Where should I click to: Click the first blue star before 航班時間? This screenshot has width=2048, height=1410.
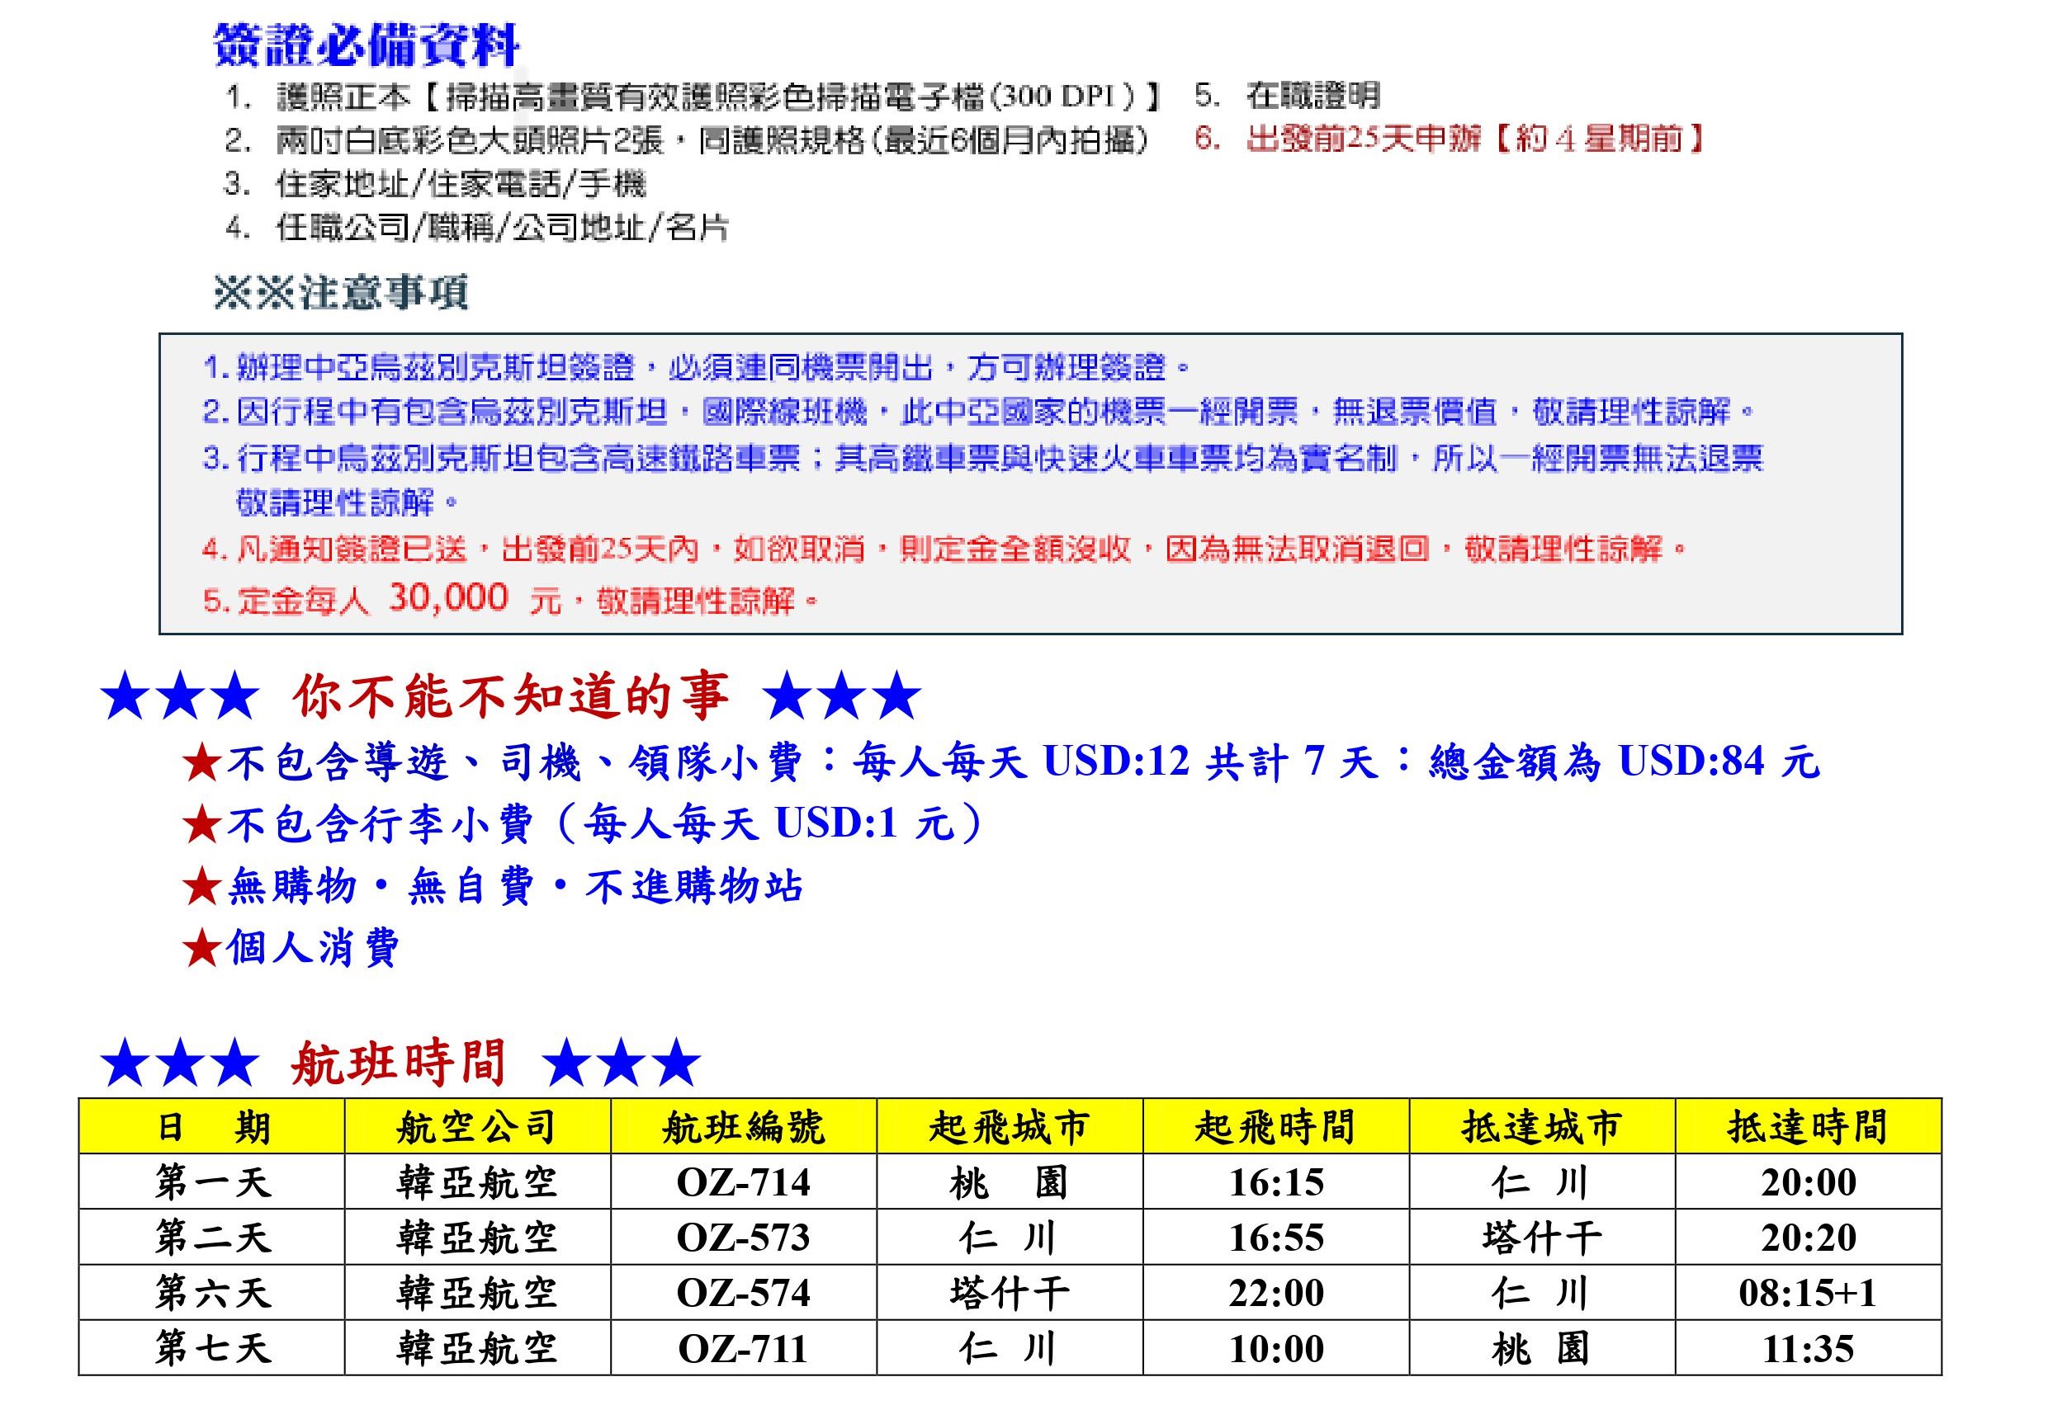click(x=125, y=1063)
